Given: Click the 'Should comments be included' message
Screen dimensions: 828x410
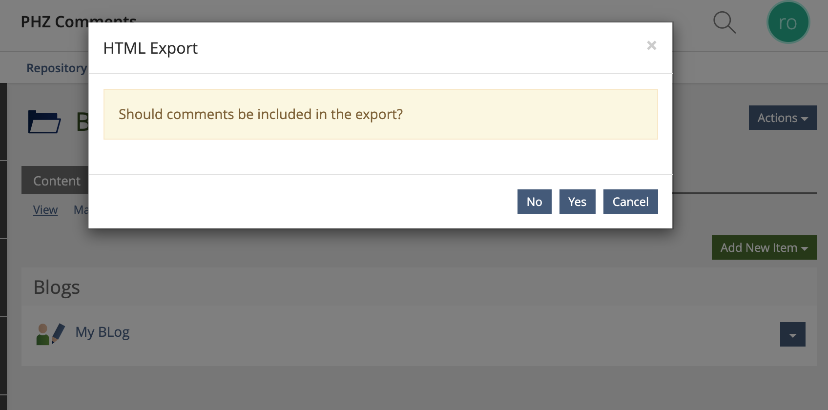Looking at the screenshot, I should [x=261, y=114].
